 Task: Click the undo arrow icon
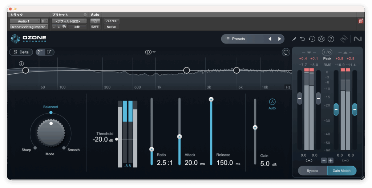pos(303,39)
